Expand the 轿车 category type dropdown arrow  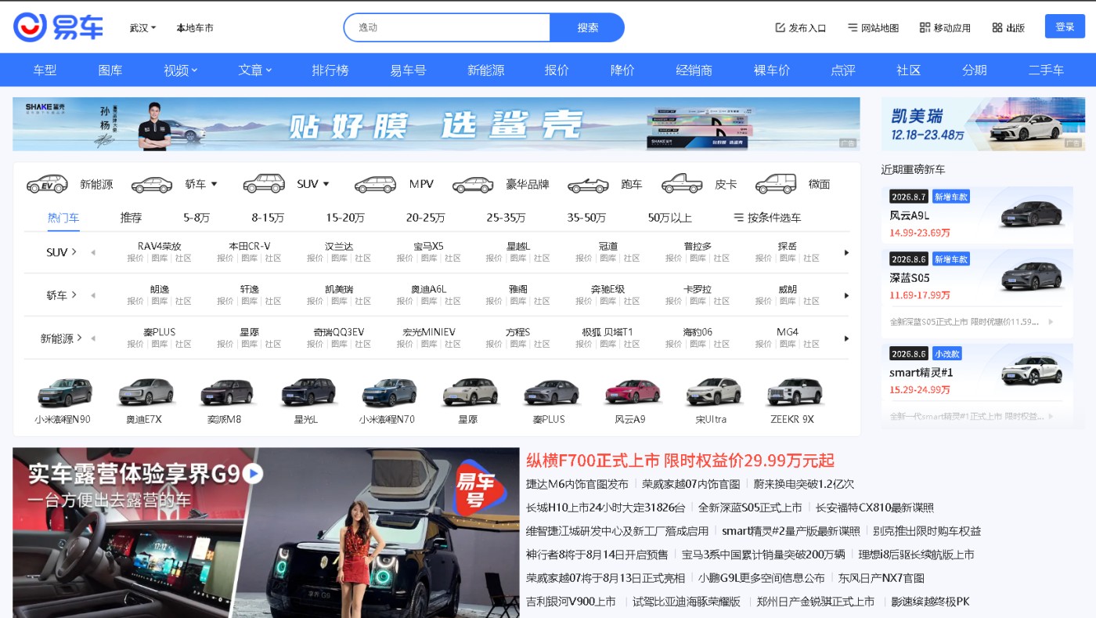(215, 185)
